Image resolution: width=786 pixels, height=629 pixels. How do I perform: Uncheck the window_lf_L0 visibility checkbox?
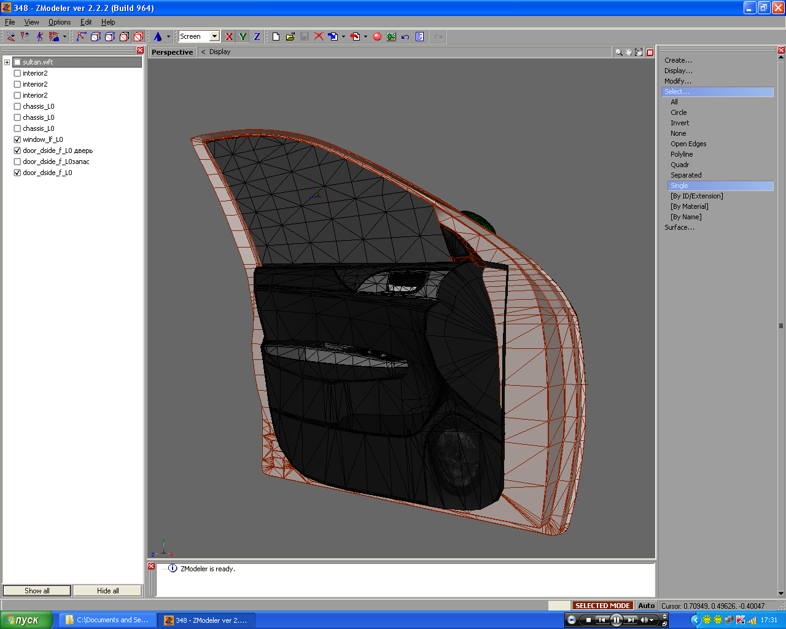pyautogui.click(x=17, y=139)
